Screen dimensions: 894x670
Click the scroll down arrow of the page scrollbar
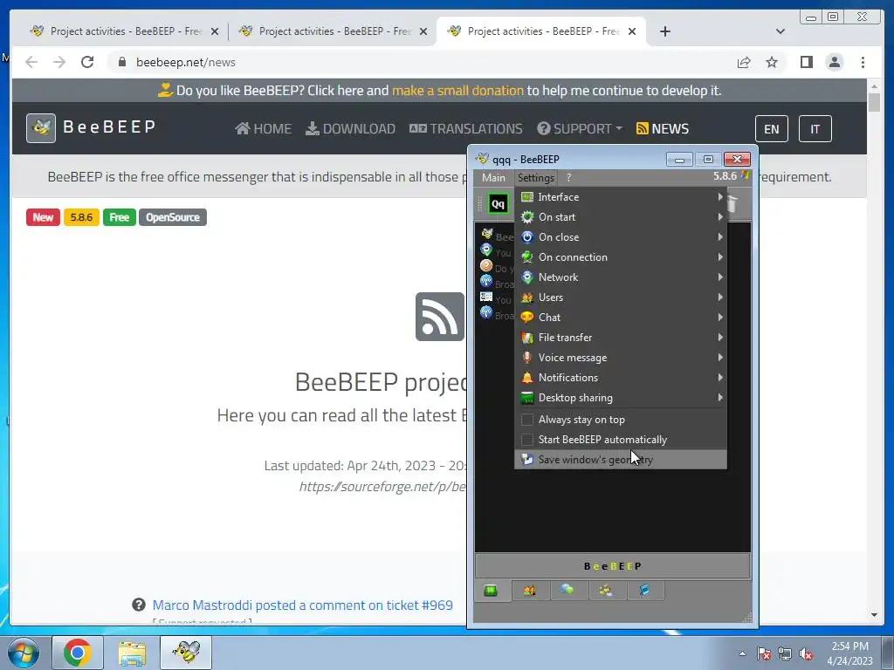pos(874,615)
